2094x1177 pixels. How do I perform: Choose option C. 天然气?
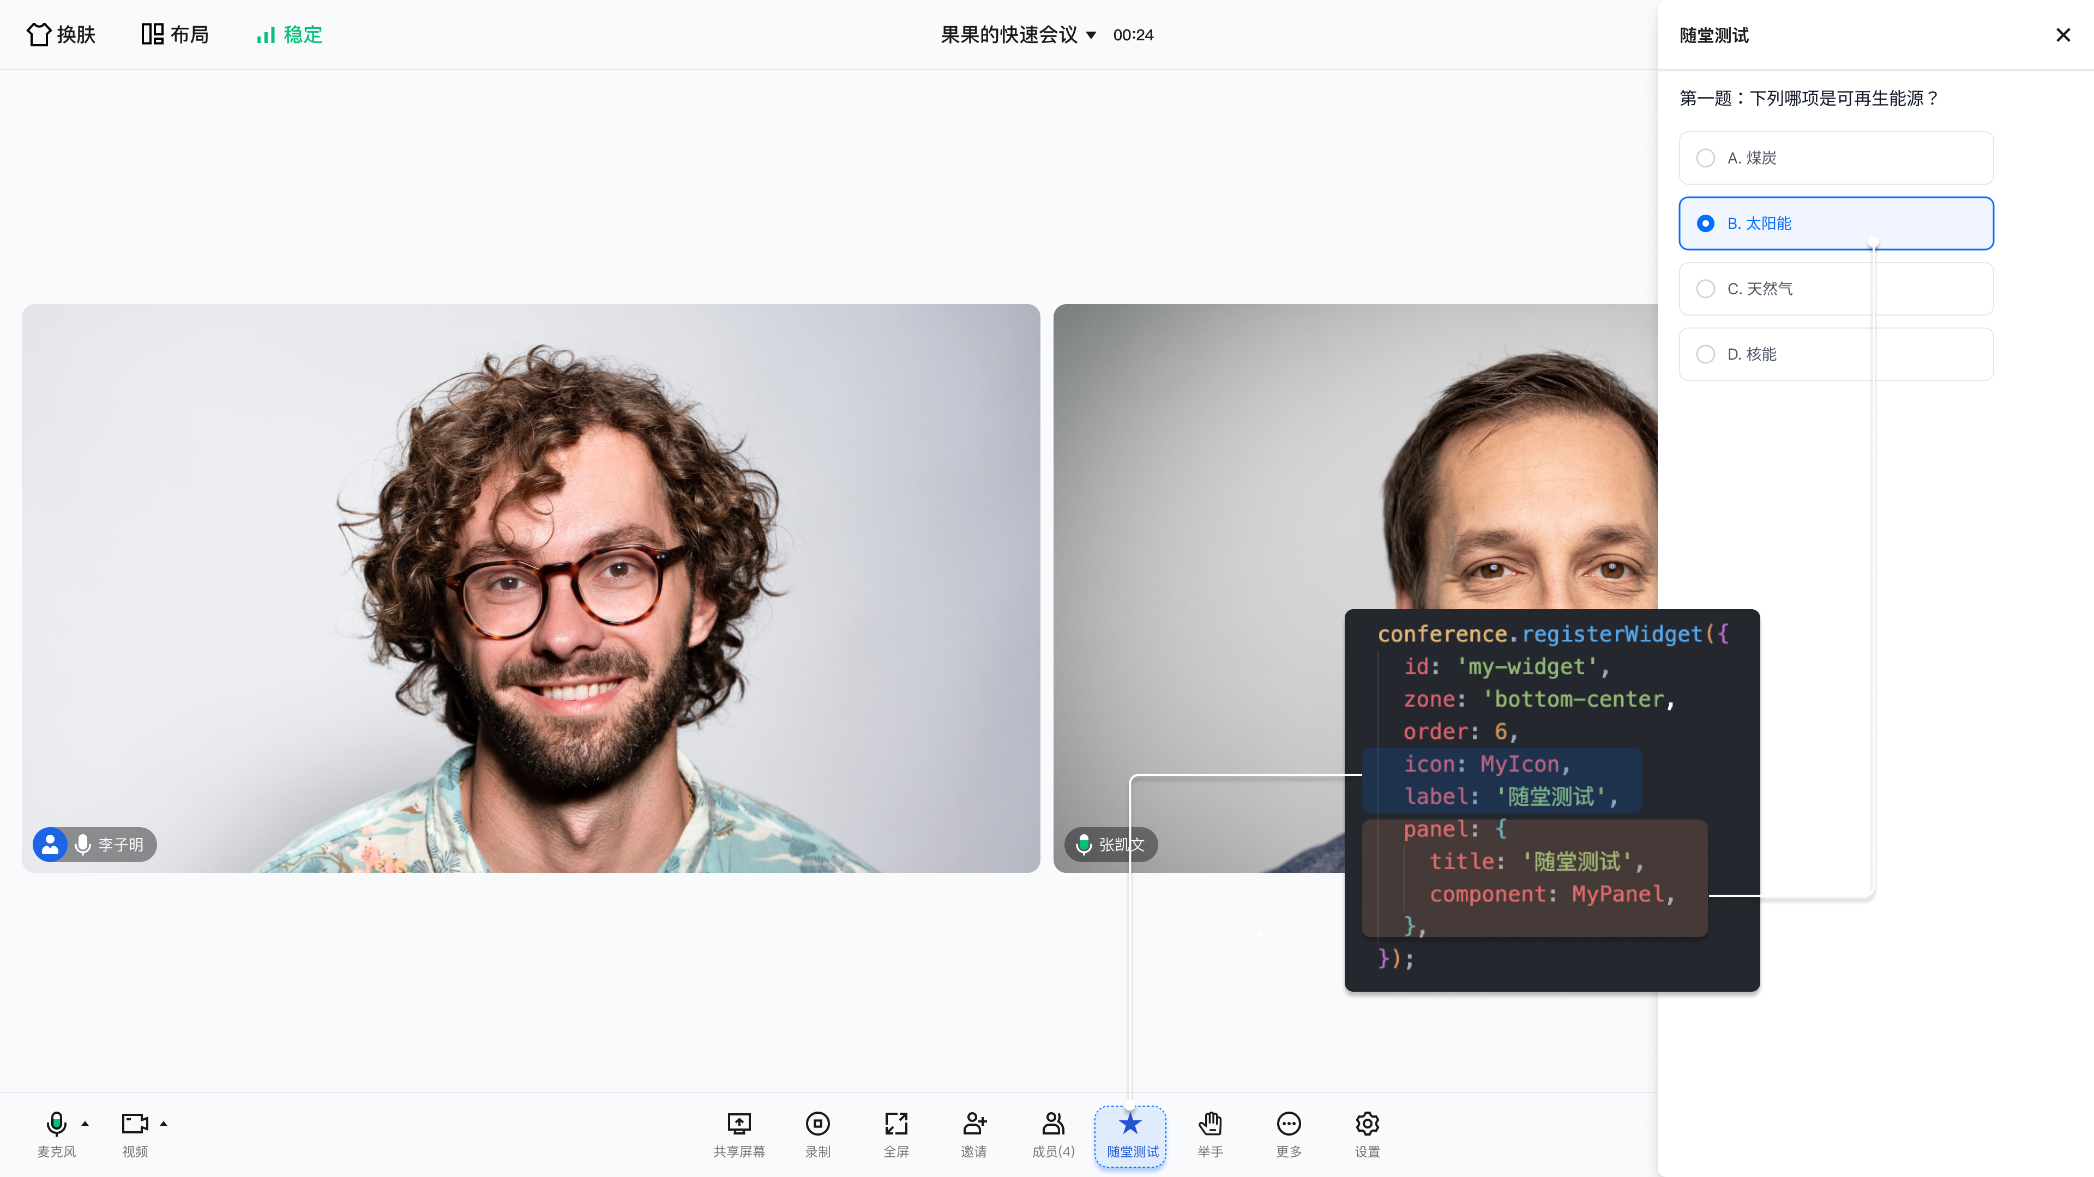pos(1705,289)
